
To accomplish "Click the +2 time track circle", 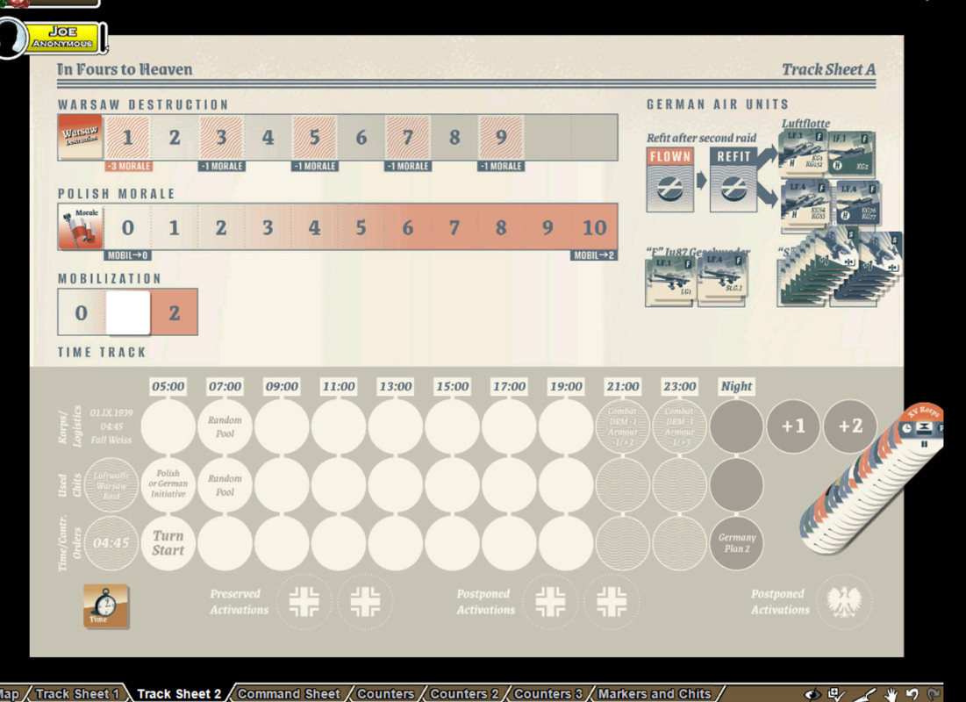I will tap(850, 426).
